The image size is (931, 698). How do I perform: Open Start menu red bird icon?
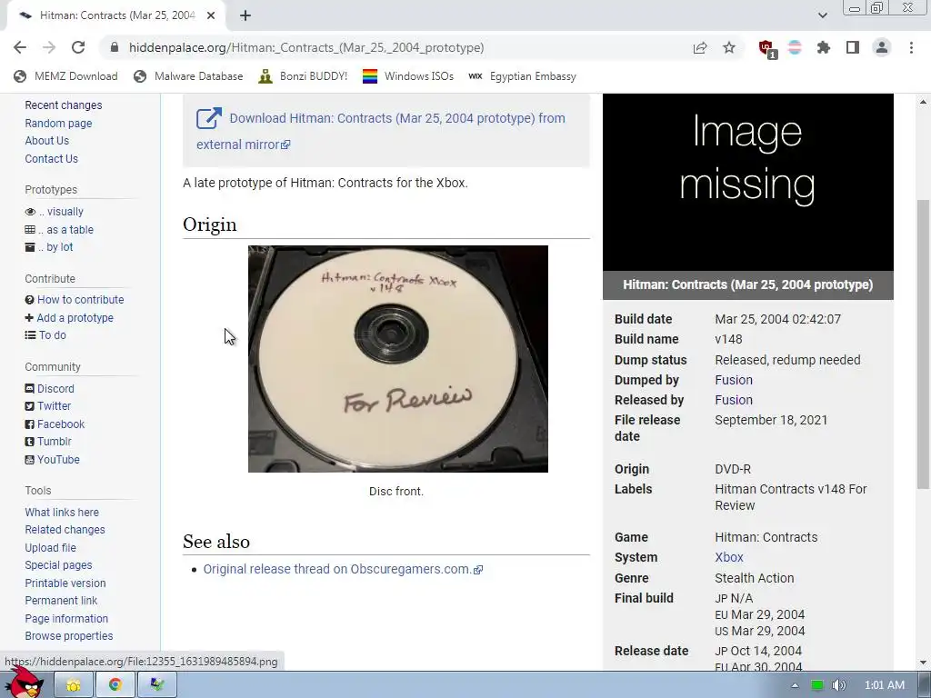click(24, 683)
